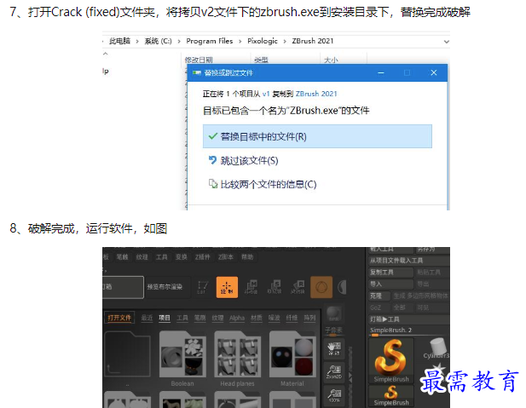
Task: Sort by 修改日期 column header
Action: (x=199, y=60)
